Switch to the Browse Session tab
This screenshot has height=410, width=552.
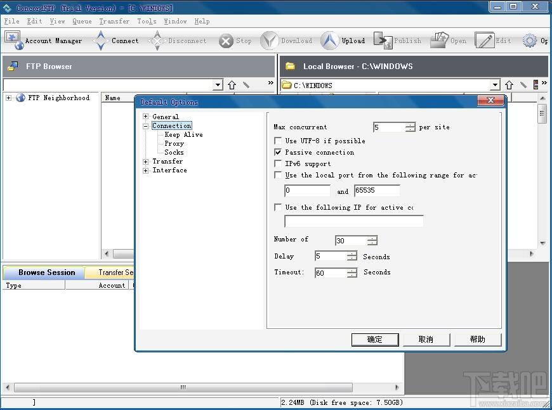pos(46,272)
